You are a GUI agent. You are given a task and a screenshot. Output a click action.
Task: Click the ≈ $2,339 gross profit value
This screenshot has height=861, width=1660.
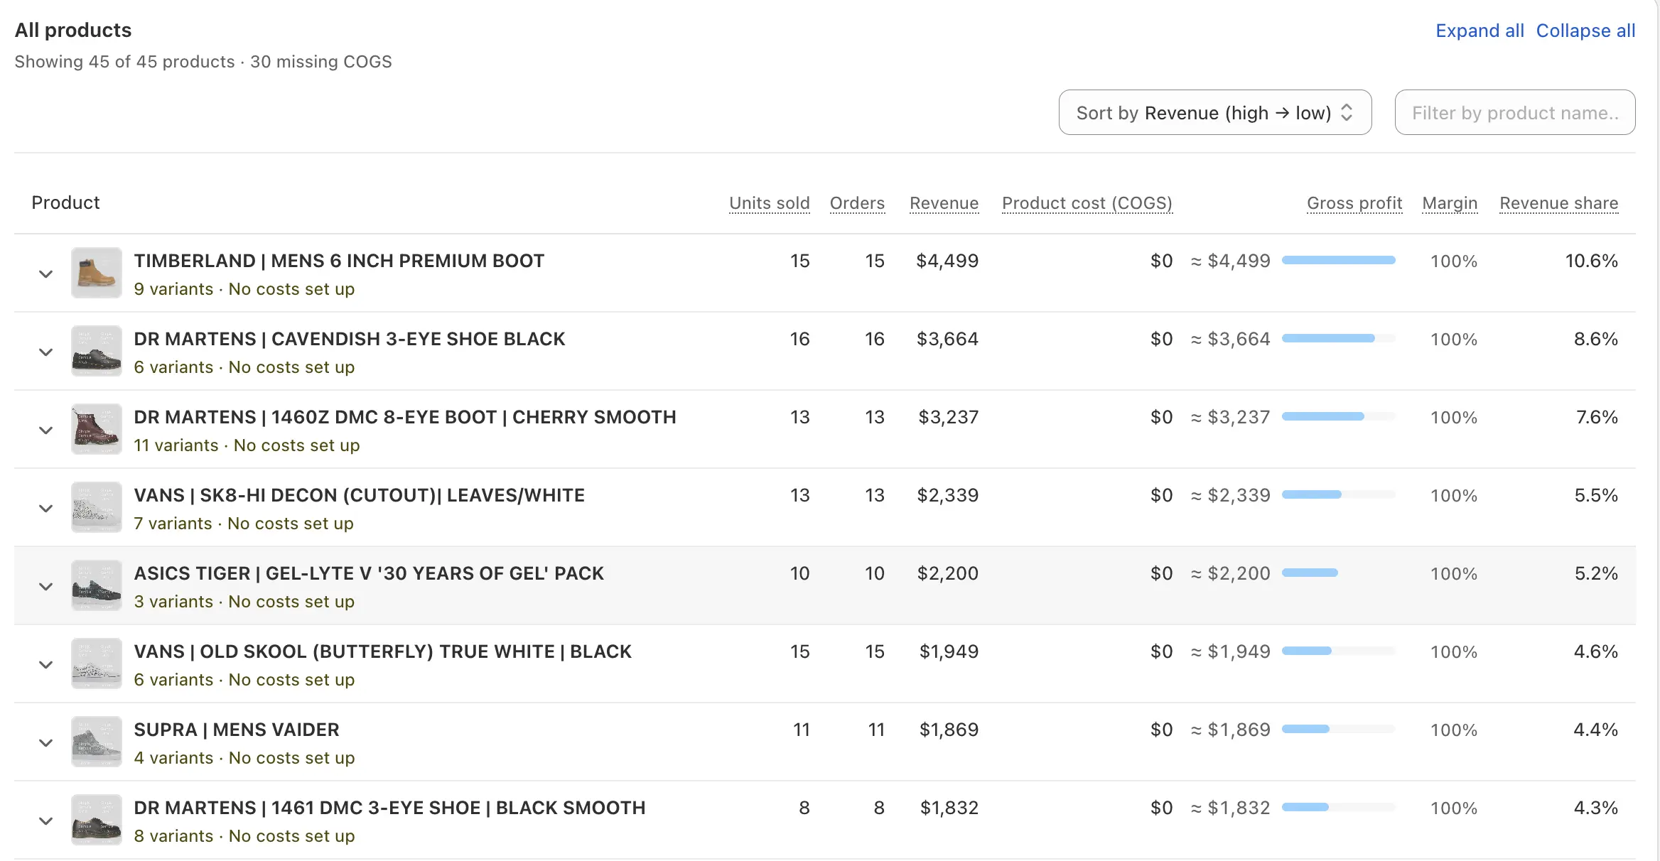pyautogui.click(x=1231, y=495)
